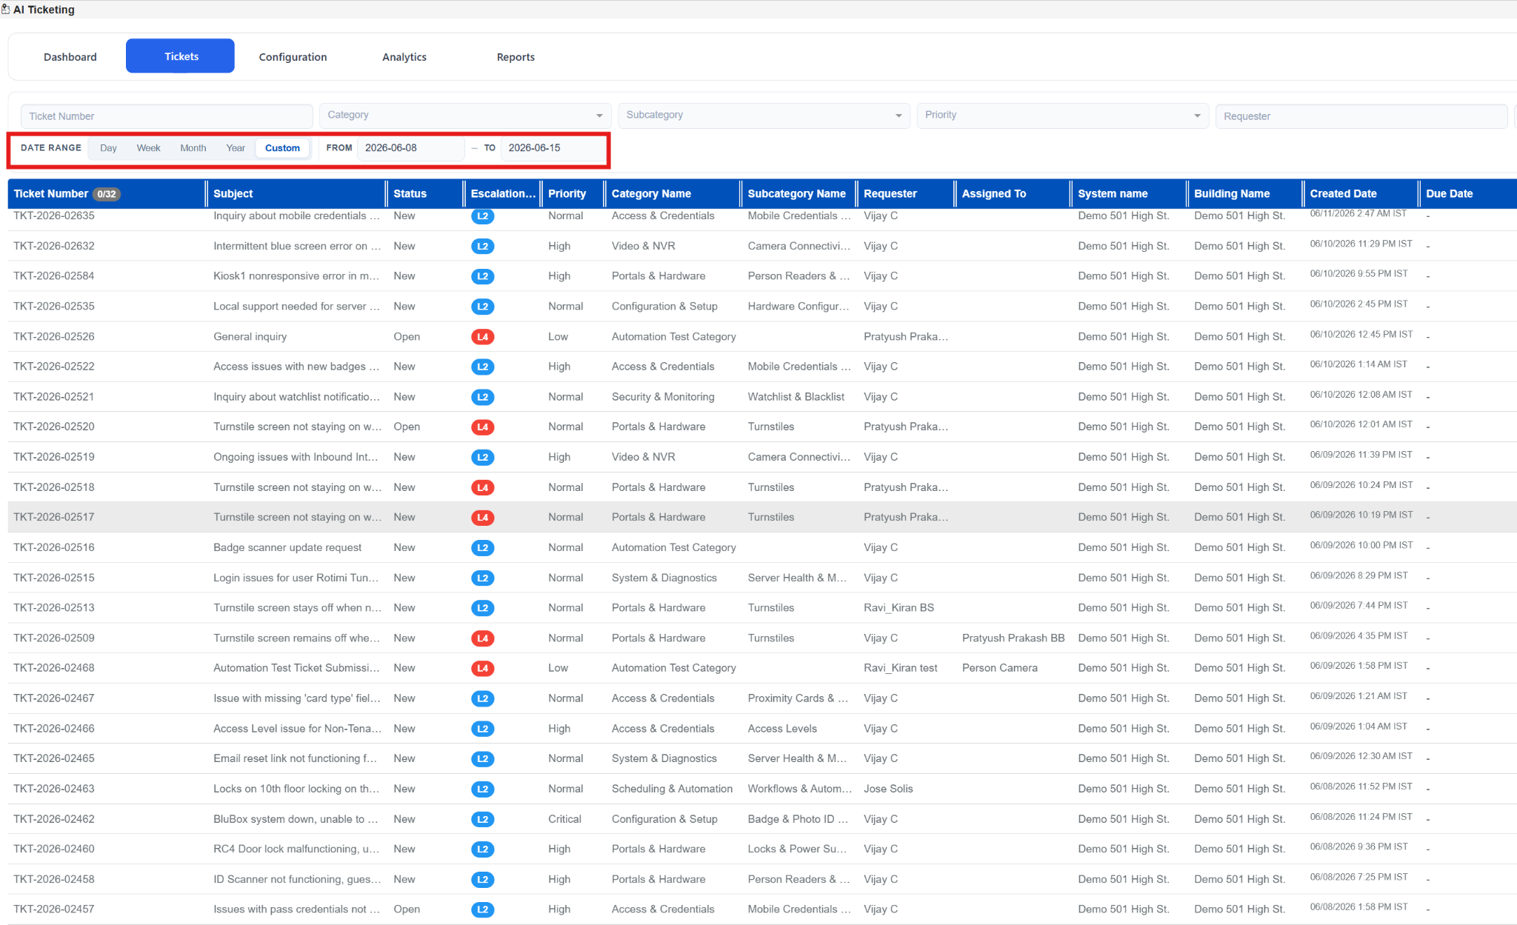This screenshot has height=925, width=1517.
Task: Click 'Watchlist & Blacklist' subcategory cell
Action: tap(796, 397)
